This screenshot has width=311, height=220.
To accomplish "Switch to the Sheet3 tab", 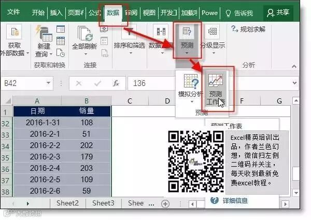I will 103,203.
